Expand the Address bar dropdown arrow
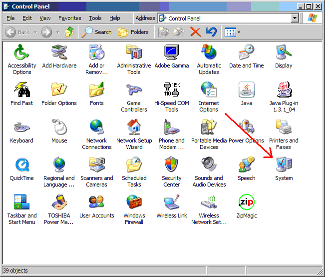 [x=295, y=18]
